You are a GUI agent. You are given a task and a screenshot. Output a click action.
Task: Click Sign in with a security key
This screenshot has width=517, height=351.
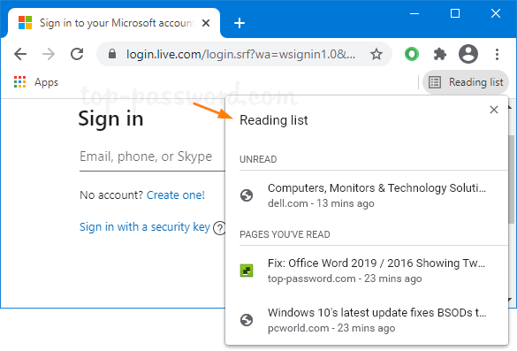tap(145, 227)
